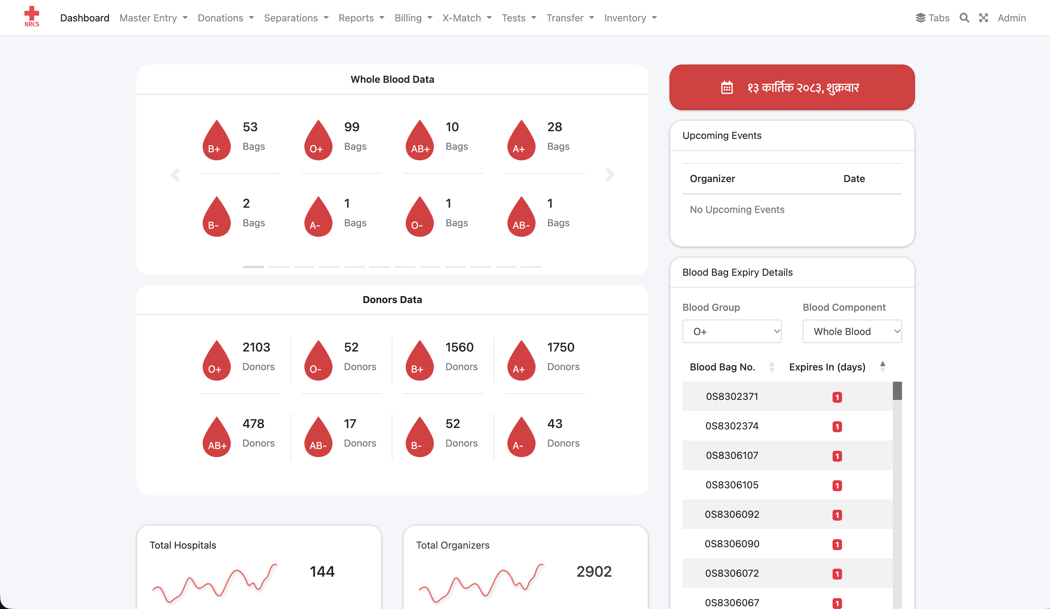Viewport: 1050px width, 609px height.
Task: Open the search magnifier icon
Action: (x=964, y=18)
